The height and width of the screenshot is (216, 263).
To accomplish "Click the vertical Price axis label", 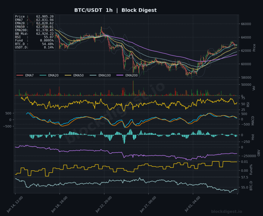I will tap(254, 48).
